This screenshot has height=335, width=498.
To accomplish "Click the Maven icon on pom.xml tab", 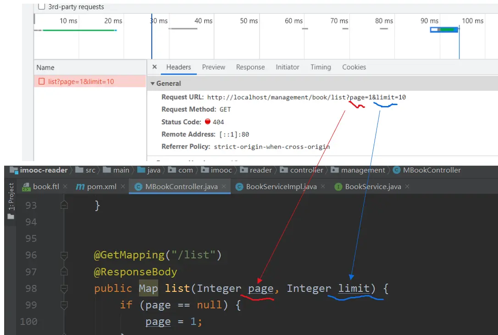I will (80, 187).
